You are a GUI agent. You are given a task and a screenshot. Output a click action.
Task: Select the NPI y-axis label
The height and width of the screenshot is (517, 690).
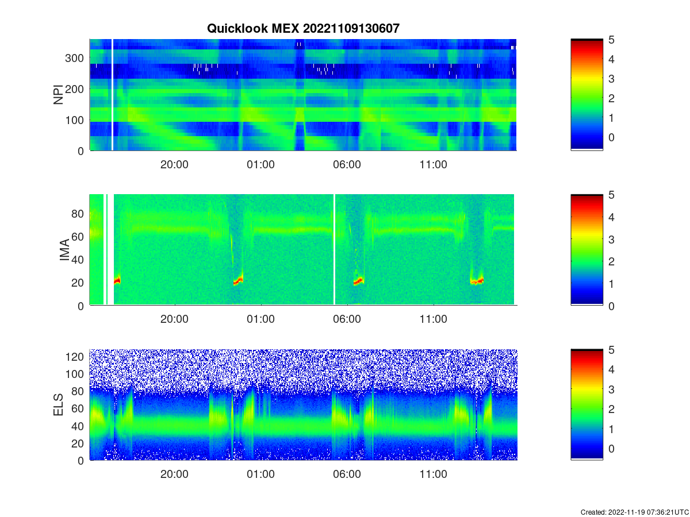pos(58,95)
